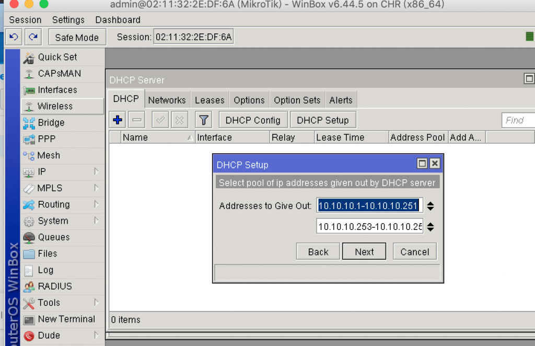
Task: Open the Routing sidebar item
Action: tap(63, 205)
